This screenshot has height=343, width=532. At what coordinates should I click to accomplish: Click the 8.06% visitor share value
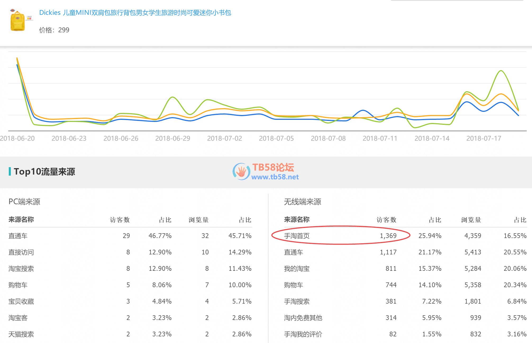pos(162,285)
